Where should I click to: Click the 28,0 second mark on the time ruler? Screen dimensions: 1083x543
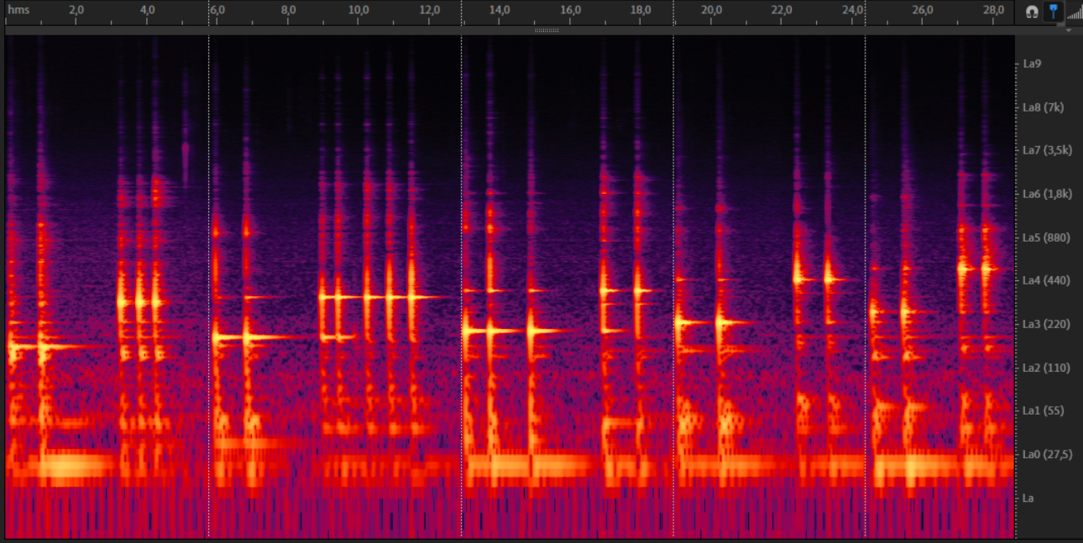click(993, 10)
